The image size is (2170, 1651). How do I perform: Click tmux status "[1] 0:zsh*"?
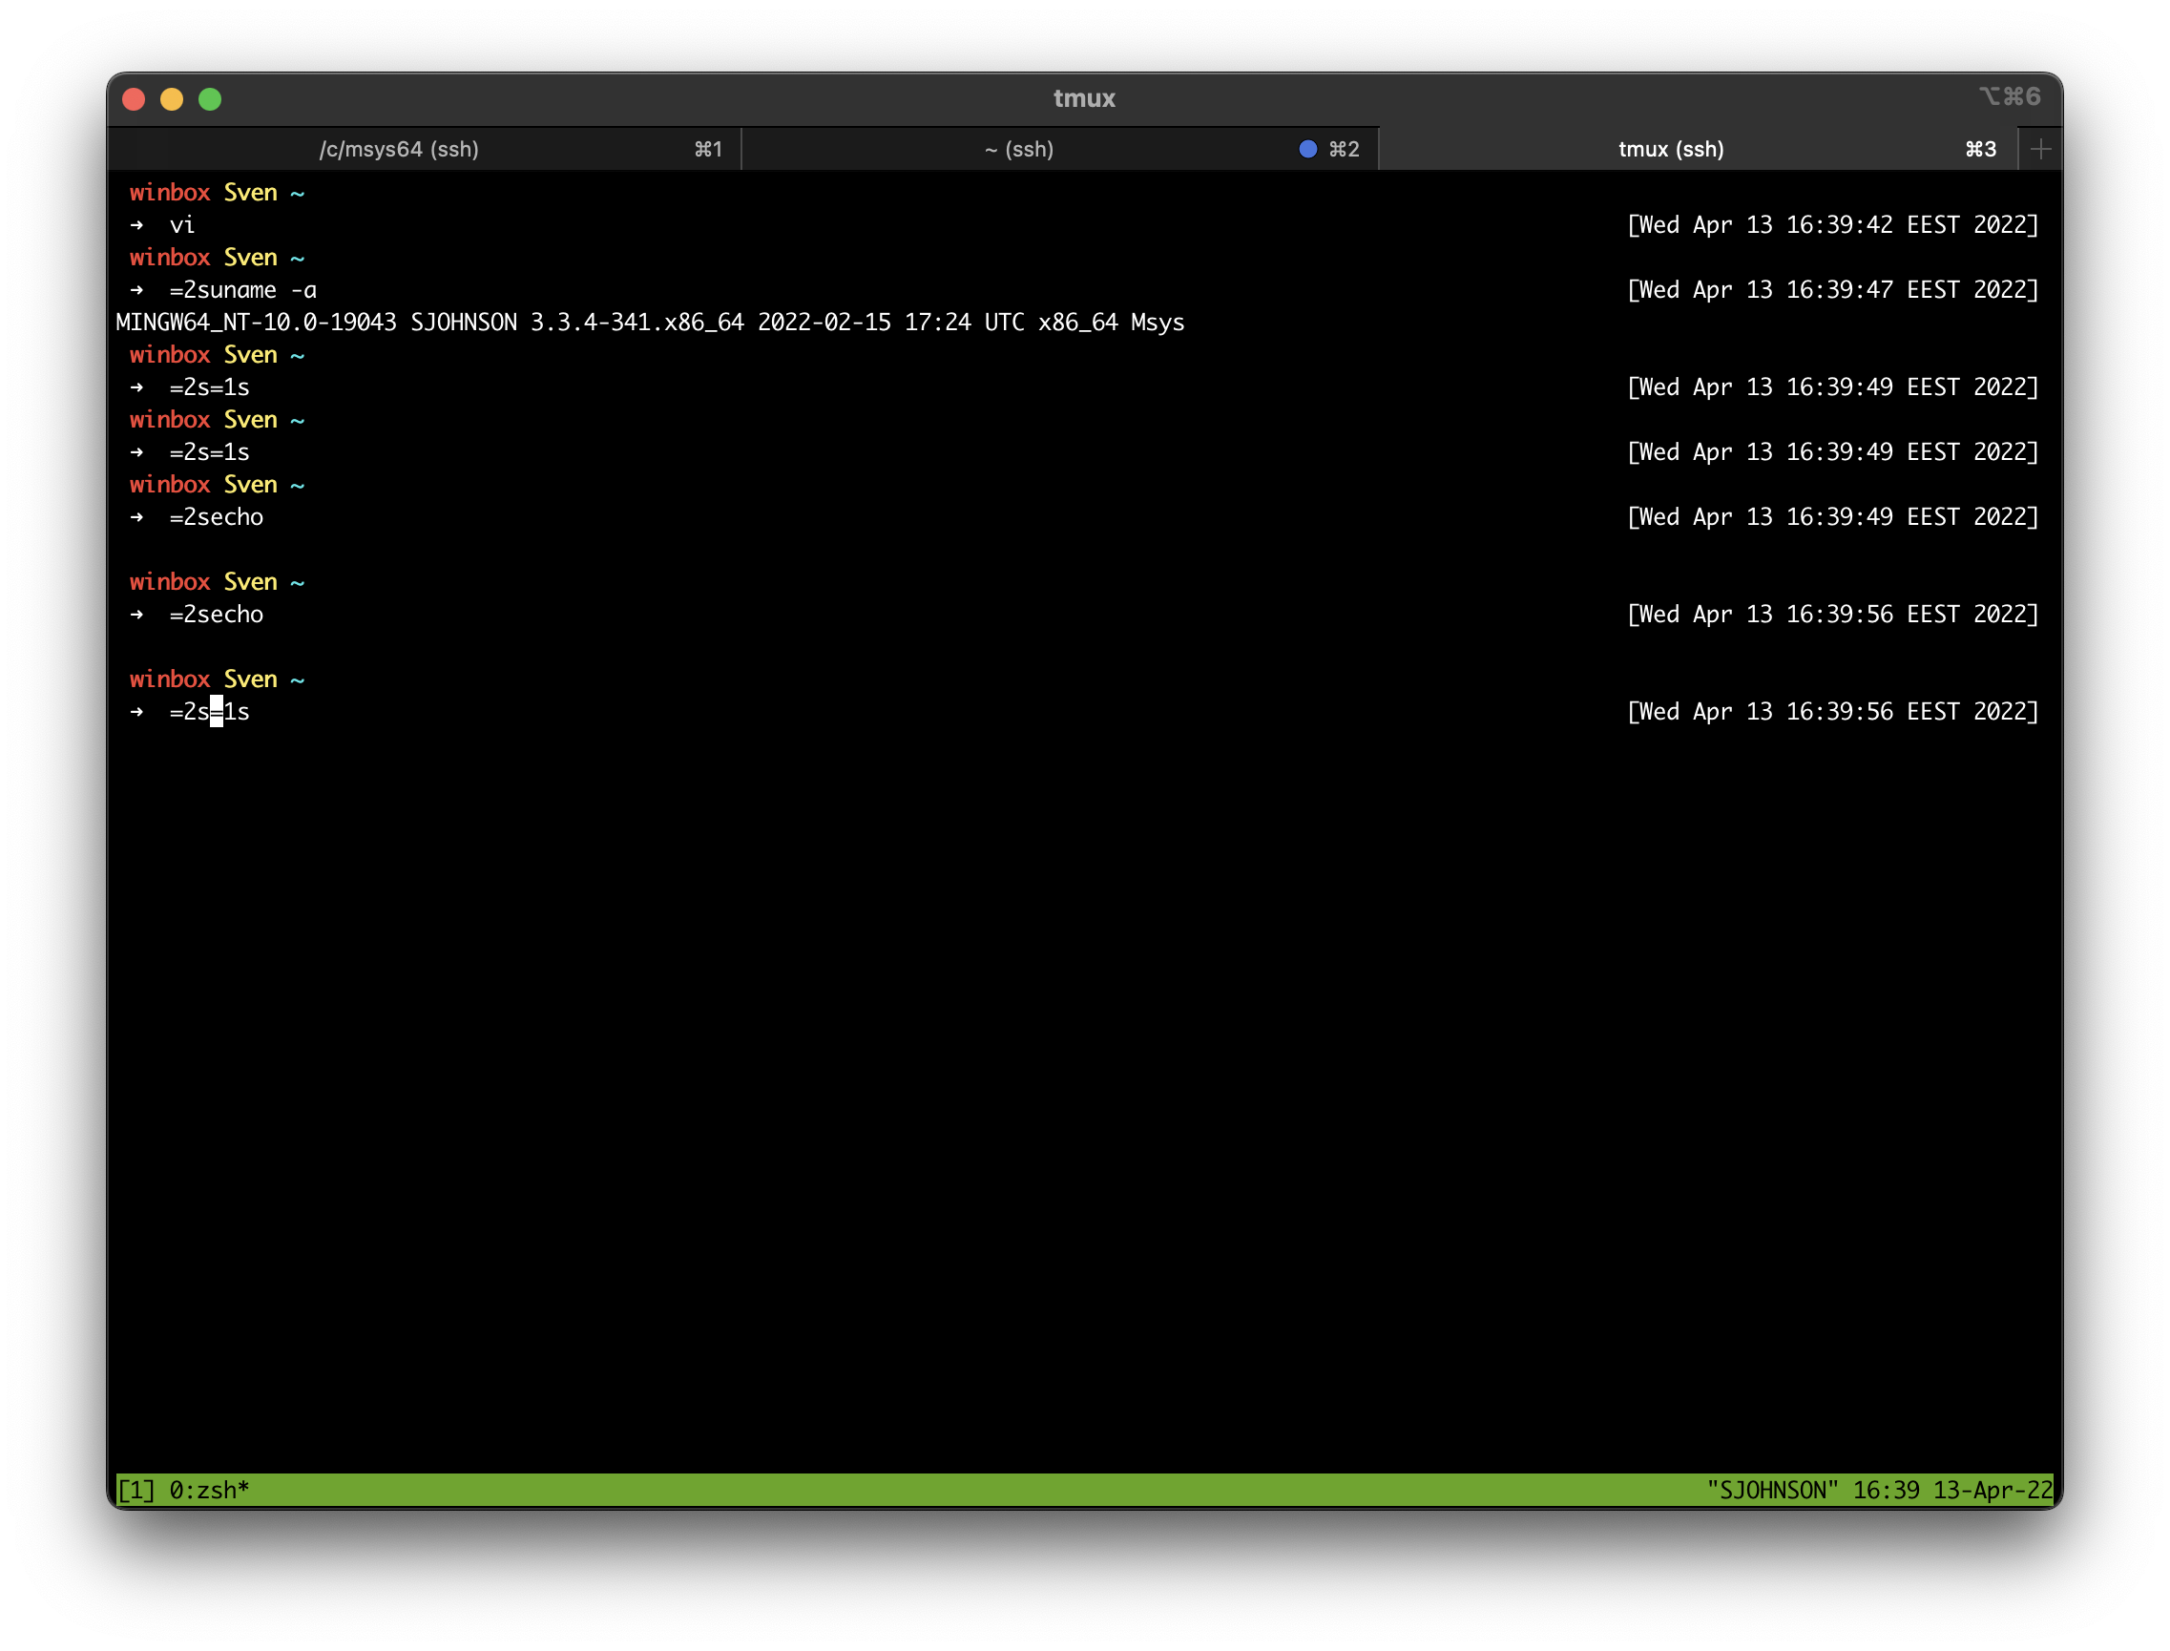tap(183, 1491)
